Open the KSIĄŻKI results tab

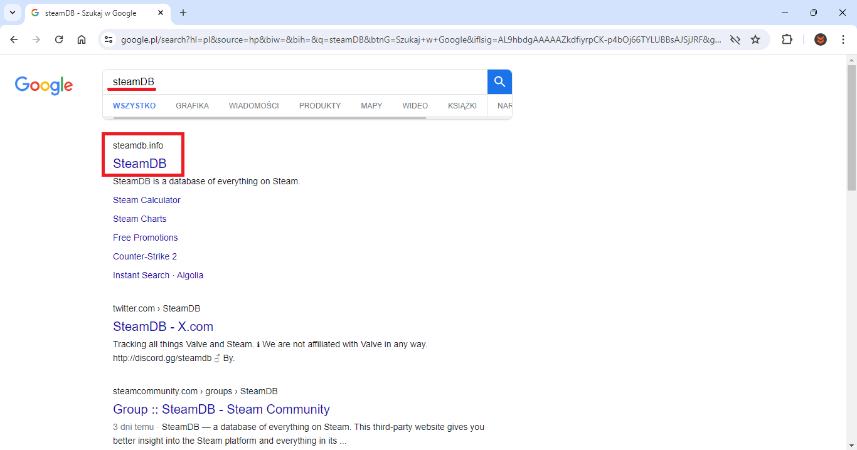click(x=462, y=106)
